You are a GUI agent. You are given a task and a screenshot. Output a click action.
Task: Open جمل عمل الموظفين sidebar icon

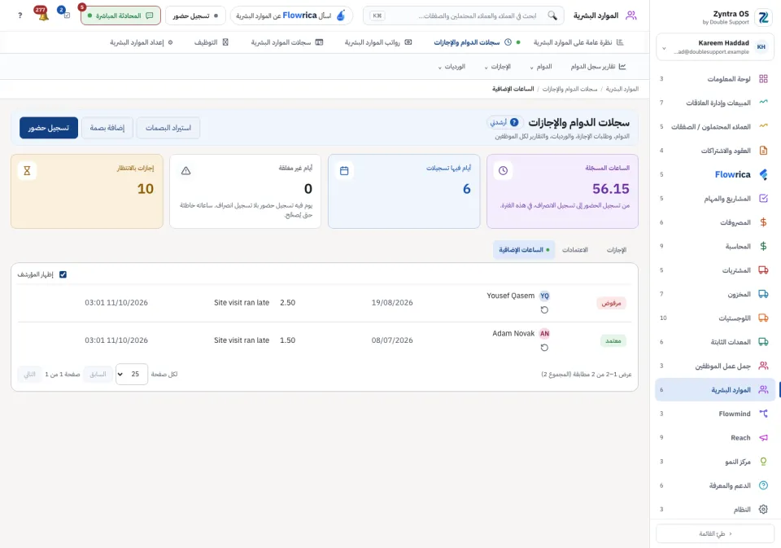763,366
